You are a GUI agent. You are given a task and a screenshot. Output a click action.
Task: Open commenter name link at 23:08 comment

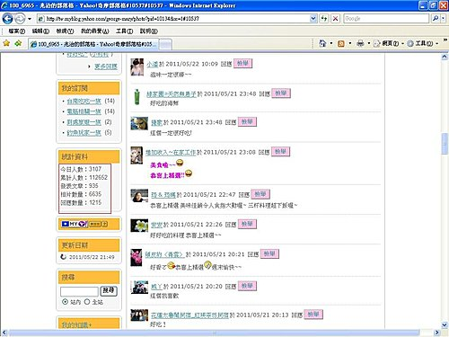tap(171, 153)
